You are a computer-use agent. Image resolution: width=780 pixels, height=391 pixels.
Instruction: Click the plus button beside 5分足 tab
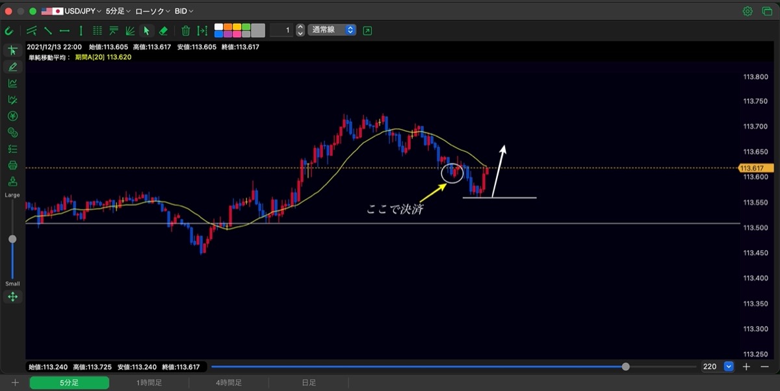coord(15,383)
